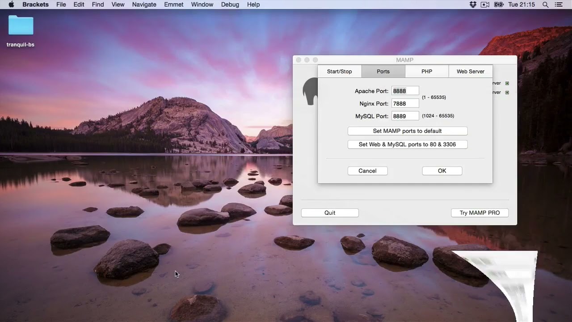Image resolution: width=572 pixels, height=322 pixels.
Task: Click Try MAMP PRO button
Action: coord(480,213)
